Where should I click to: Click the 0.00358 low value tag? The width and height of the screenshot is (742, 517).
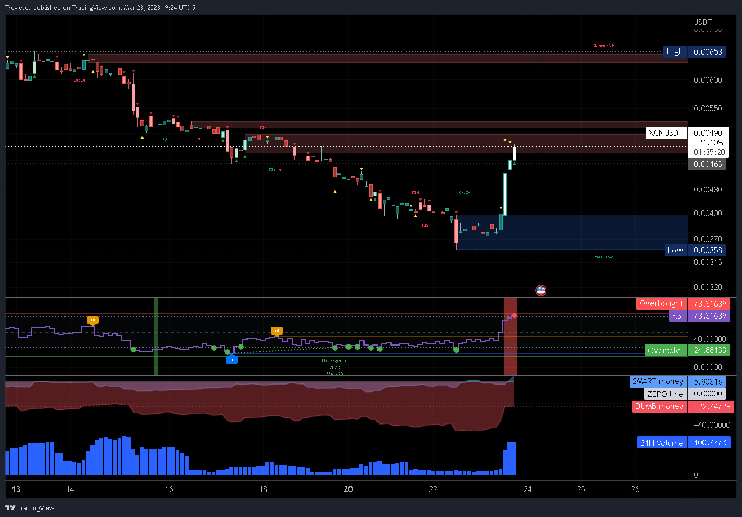(x=708, y=250)
